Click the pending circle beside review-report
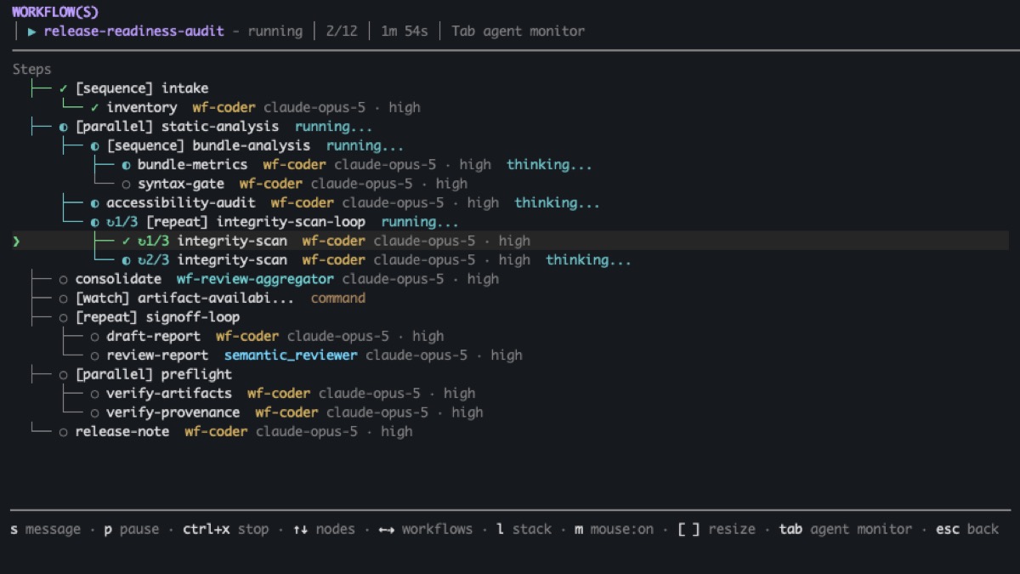The height and width of the screenshot is (574, 1020). (95, 355)
